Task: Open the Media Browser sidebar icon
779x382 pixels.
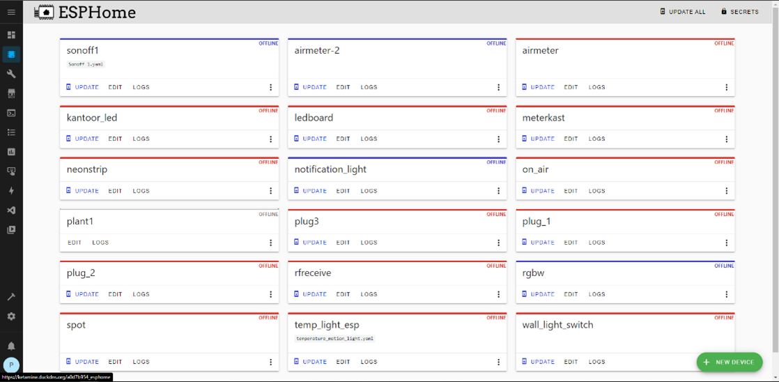Action: point(11,230)
